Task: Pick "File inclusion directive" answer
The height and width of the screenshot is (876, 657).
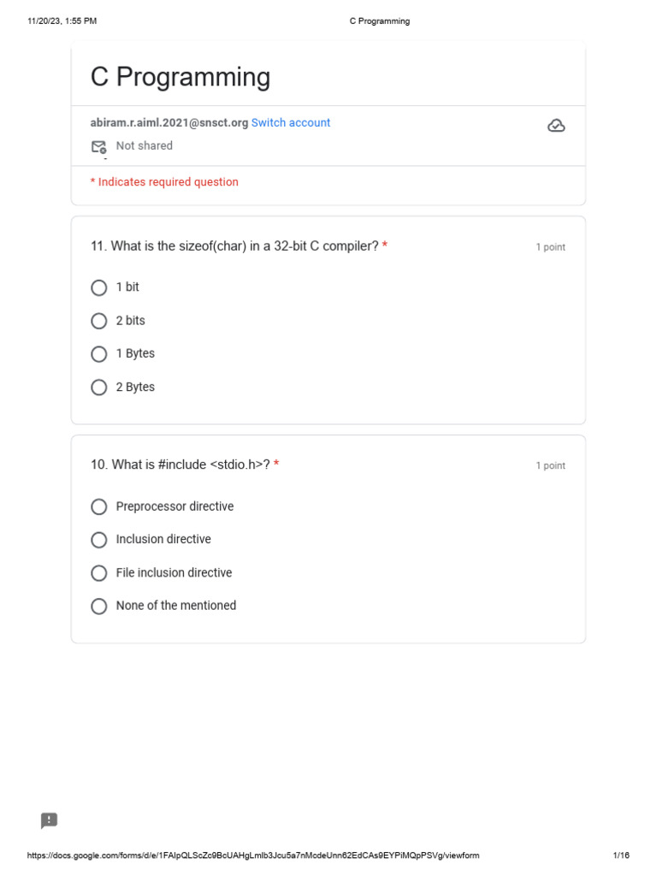Action: [99, 573]
